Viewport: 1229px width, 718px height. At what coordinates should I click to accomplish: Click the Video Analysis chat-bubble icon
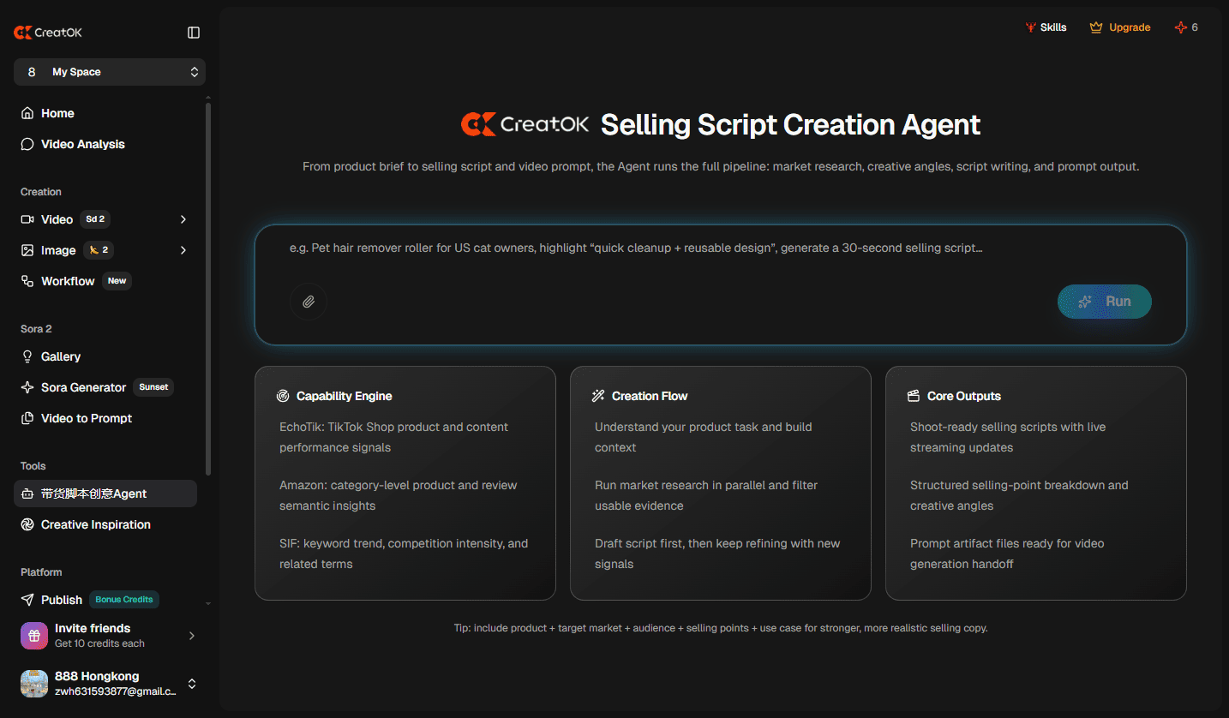(x=27, y=144)
